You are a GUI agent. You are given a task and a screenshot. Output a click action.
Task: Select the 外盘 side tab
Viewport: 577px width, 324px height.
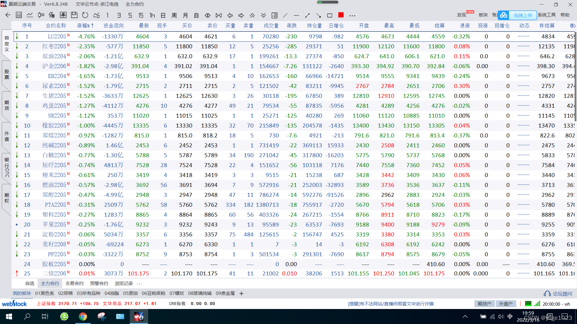pos(7,136)
